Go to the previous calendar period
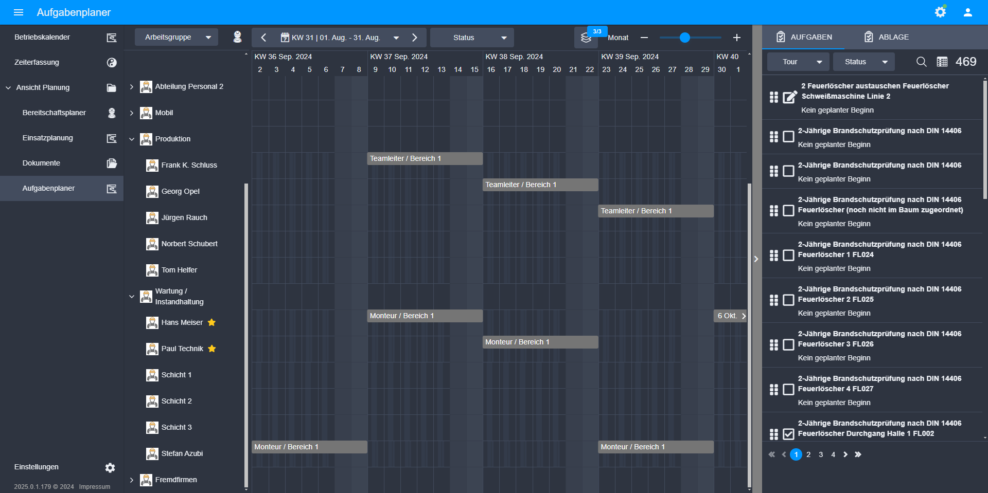 click(263, 38)
